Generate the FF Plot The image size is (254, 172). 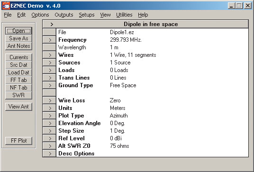click(18, 141)
